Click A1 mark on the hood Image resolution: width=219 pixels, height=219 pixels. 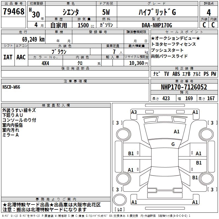pos(177,132)
